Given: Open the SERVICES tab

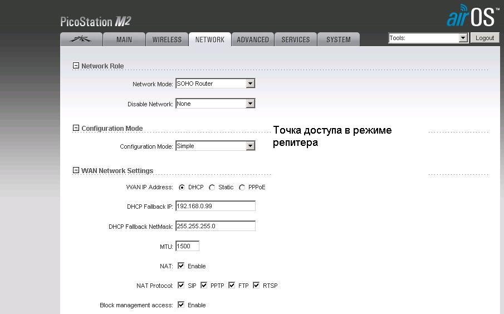Looking at the screenshot, I should (296, 40).
